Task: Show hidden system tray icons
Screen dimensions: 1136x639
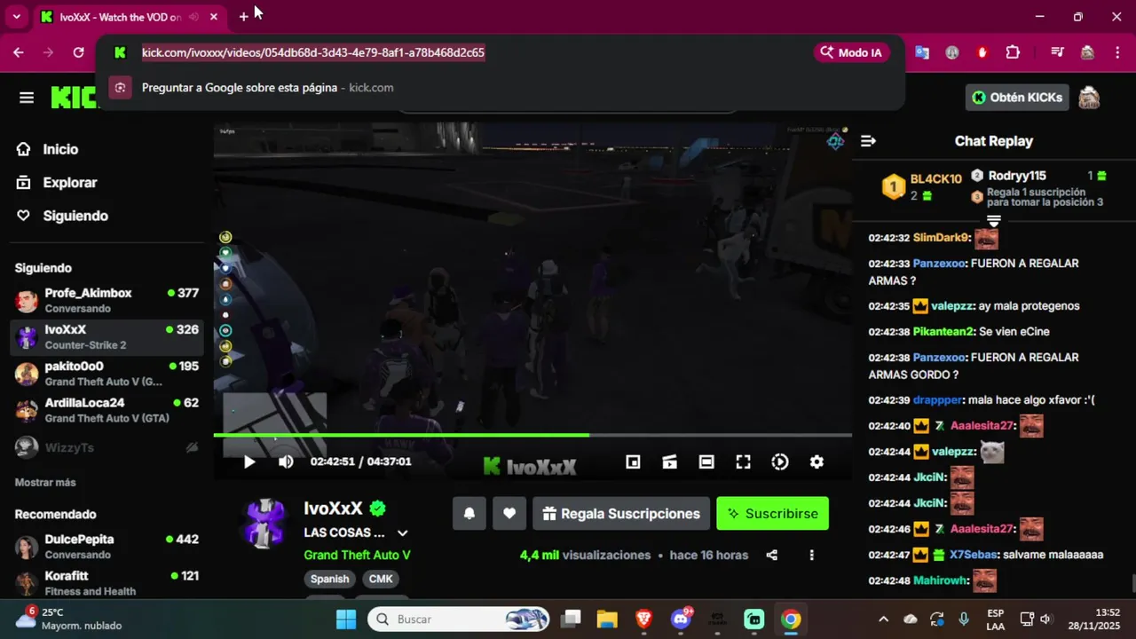Action: [x=883, y=619]
